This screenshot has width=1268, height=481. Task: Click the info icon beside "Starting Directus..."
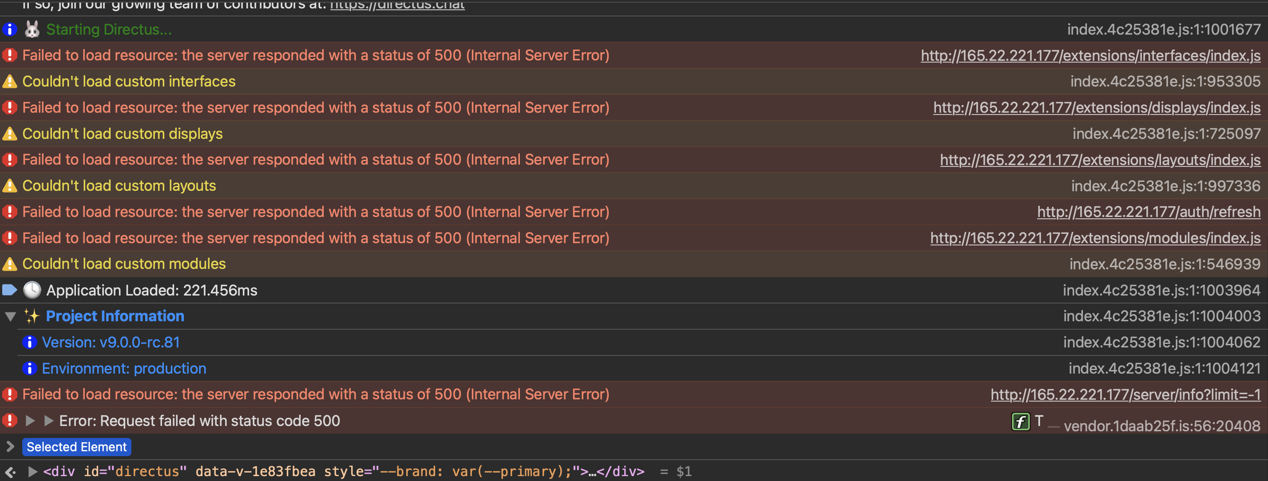[x=10, y=29]
